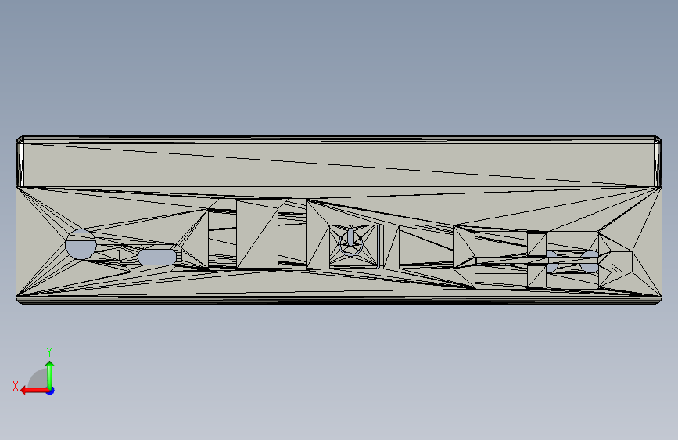
Task: Select the small square pocket at the model's right end
Action: pyautogui.click(x=622, y=262)
